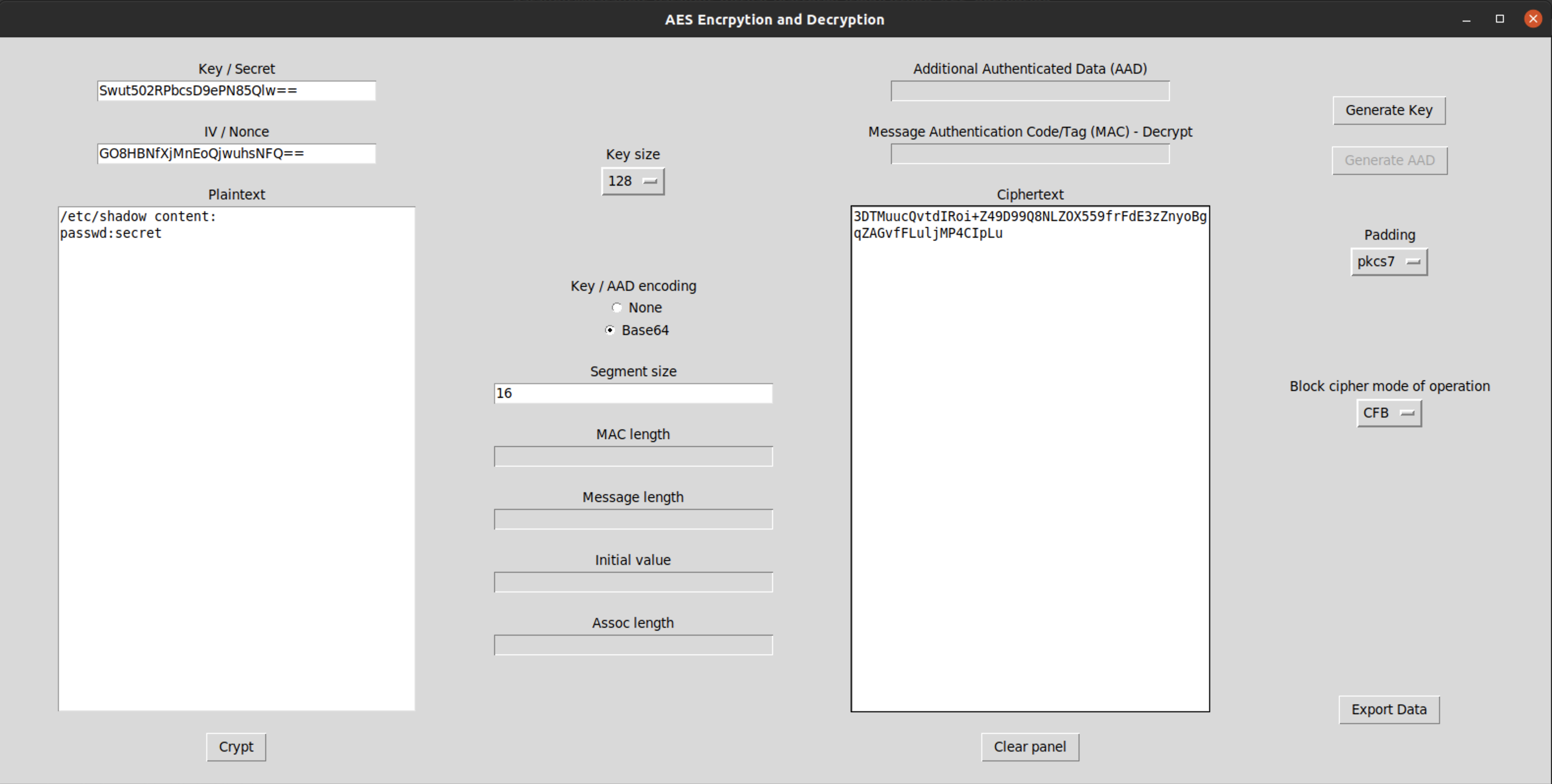
Task: Click the Export Data button
Action: tap(1389, 710)
